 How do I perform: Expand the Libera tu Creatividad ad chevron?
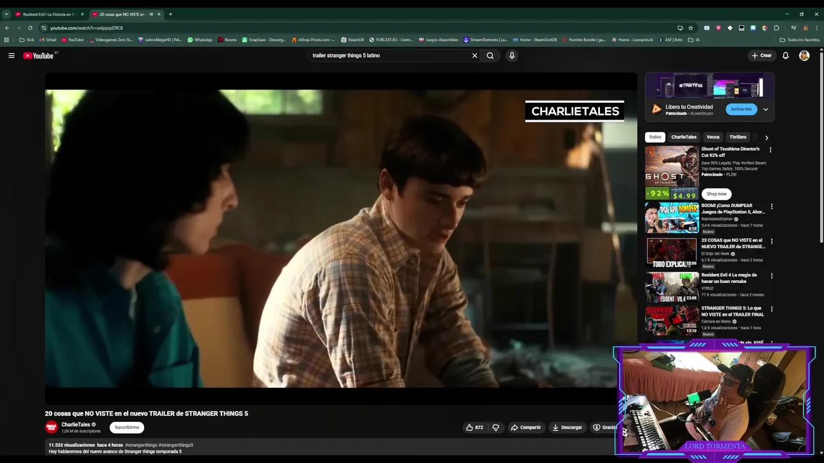pos(765,109)
